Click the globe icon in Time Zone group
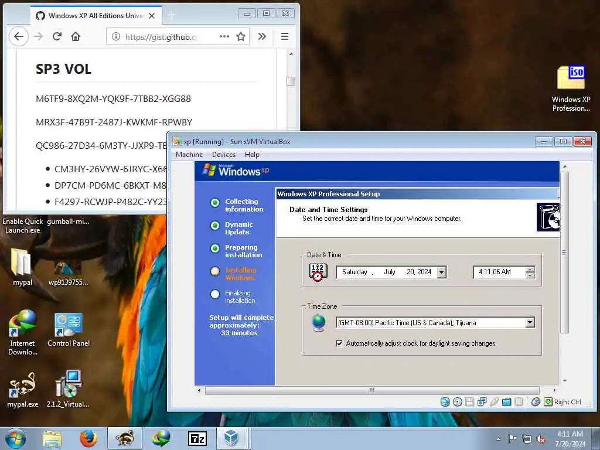The width and height of the screenshot is (600, 450). (x=318, y=323)
